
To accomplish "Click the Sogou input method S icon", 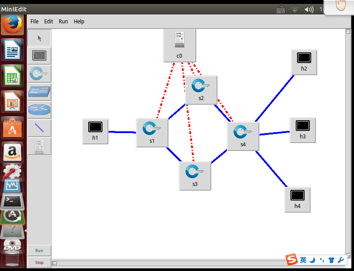I will pyautogui.click(x=291, y=259).
